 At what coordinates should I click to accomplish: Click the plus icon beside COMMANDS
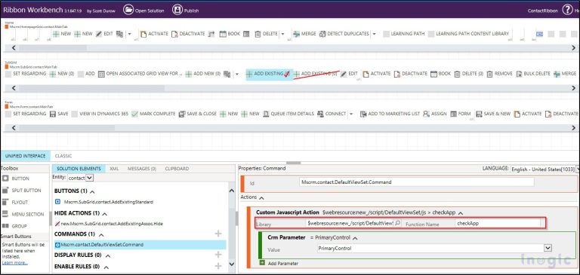pyautogui.click(x=218, y=234)
